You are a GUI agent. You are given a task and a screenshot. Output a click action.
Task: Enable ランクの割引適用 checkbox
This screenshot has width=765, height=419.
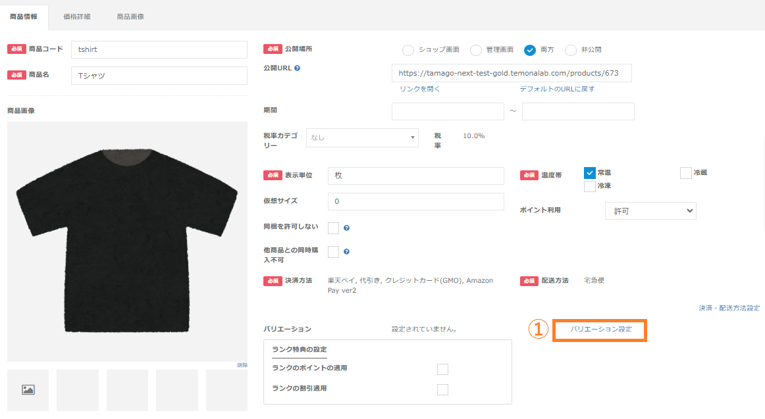(x=442, y=390)
